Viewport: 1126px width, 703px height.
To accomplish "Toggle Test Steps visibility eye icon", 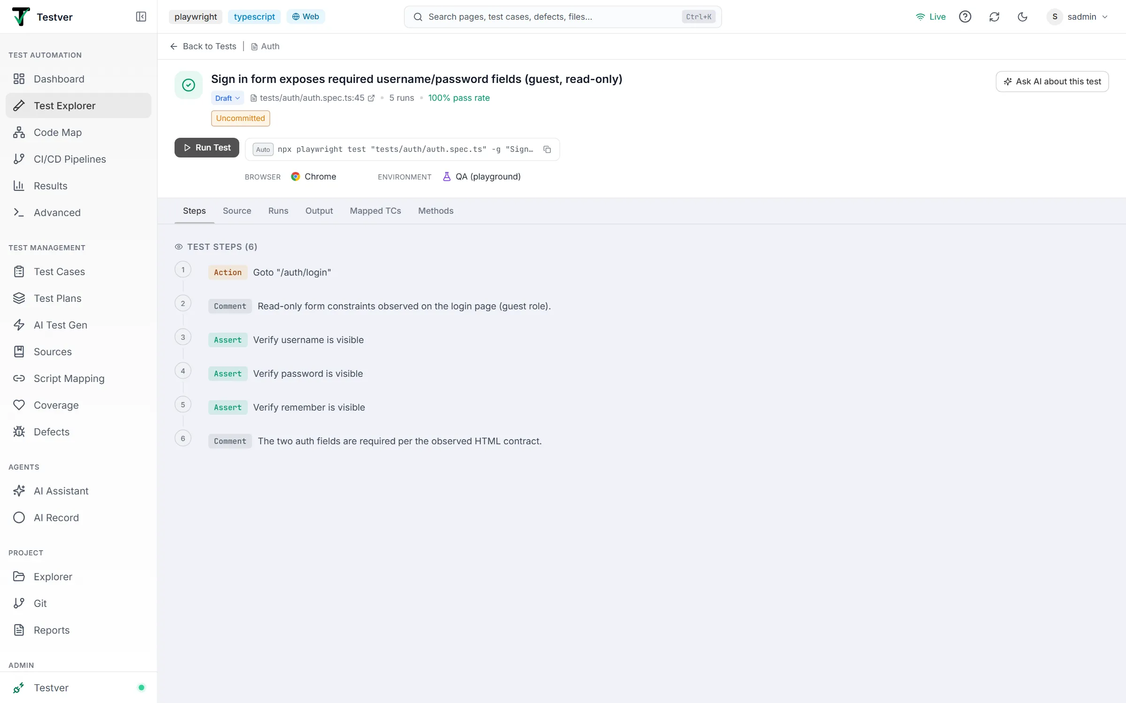I will click(x=179, y=247).
